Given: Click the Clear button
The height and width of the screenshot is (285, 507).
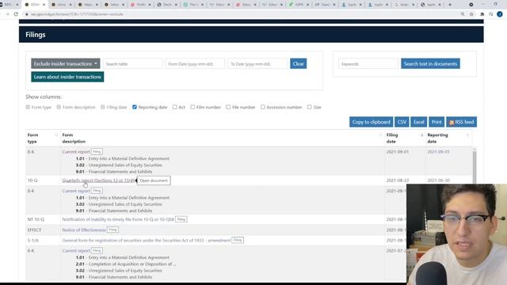Looking at the screenshot, I should coord(298,63).
